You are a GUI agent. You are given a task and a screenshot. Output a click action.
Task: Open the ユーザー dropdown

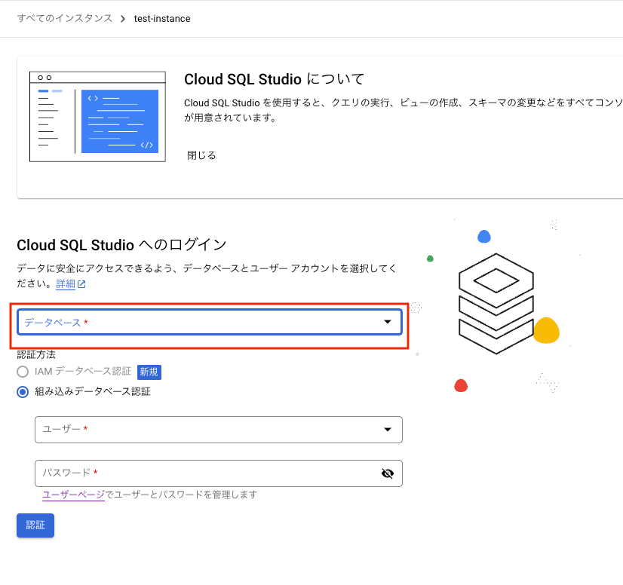219,429
